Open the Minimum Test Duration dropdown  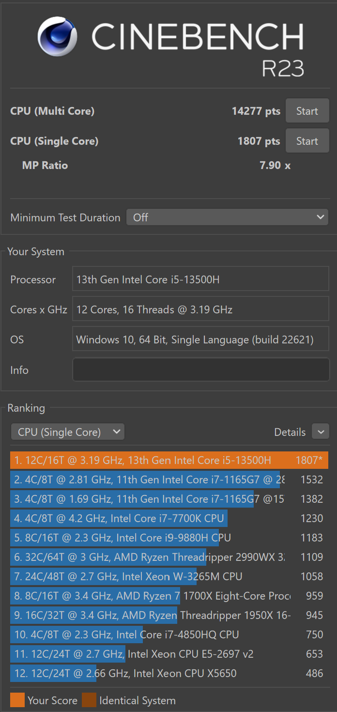pyautogui.click(x=228, y=217)
